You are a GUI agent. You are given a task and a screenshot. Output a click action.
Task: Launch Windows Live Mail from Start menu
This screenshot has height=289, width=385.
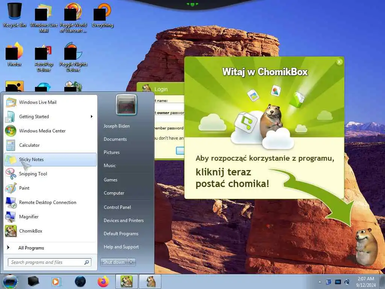click(50, 102)
